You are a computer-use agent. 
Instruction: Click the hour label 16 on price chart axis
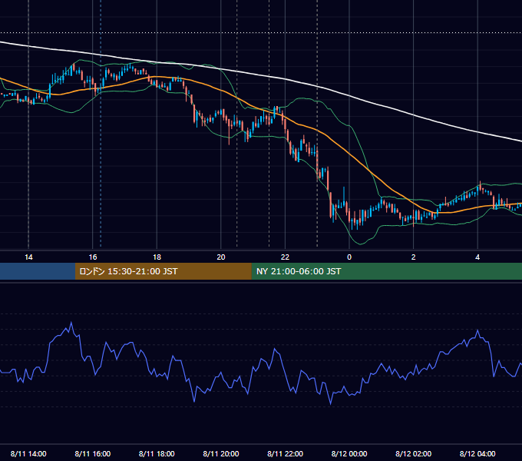click(x=93, y=257)
